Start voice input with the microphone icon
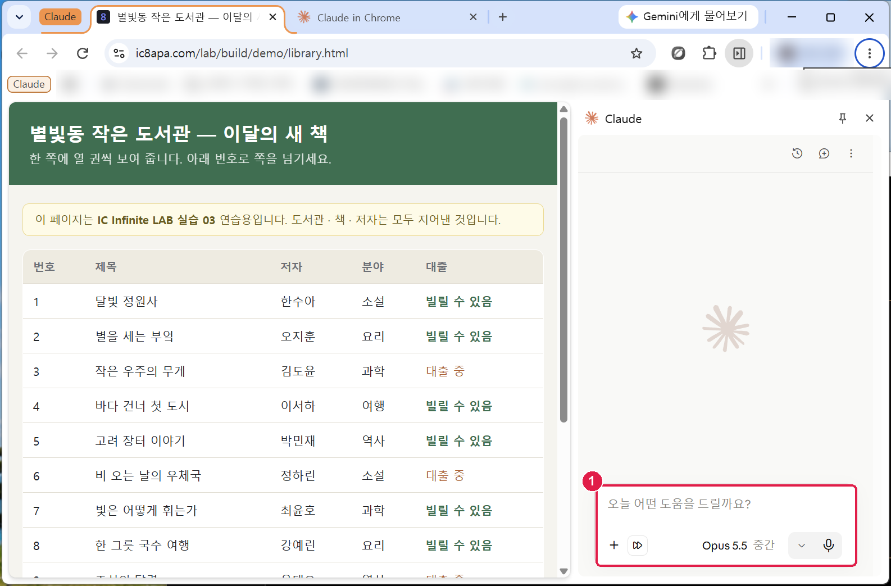 tap(828, 546)
